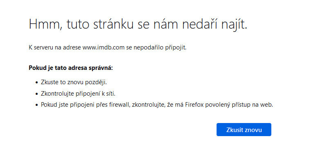Click the 'Zkontrolujte připojení k síti.' list item
The width and height of the screenshot is (322, 159).
point(78,94)
